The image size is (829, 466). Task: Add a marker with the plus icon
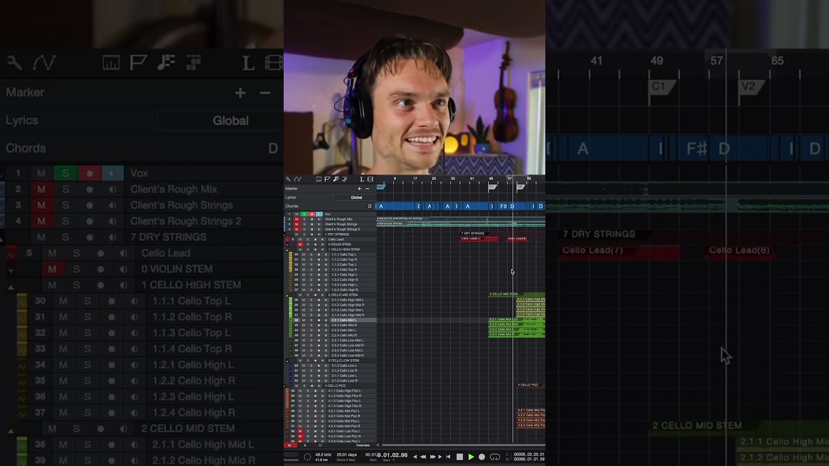[359, 188]
